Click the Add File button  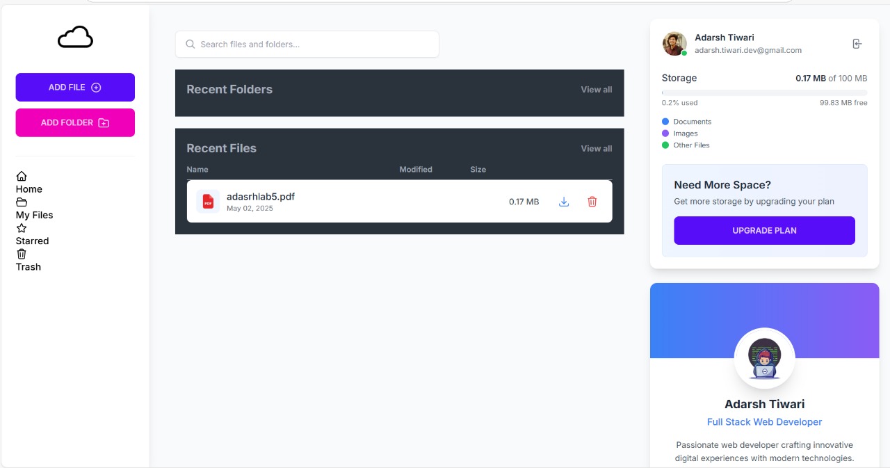(75, 88)
